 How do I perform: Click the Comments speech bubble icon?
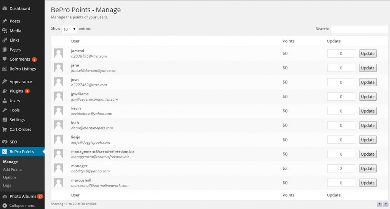[5, 59]
